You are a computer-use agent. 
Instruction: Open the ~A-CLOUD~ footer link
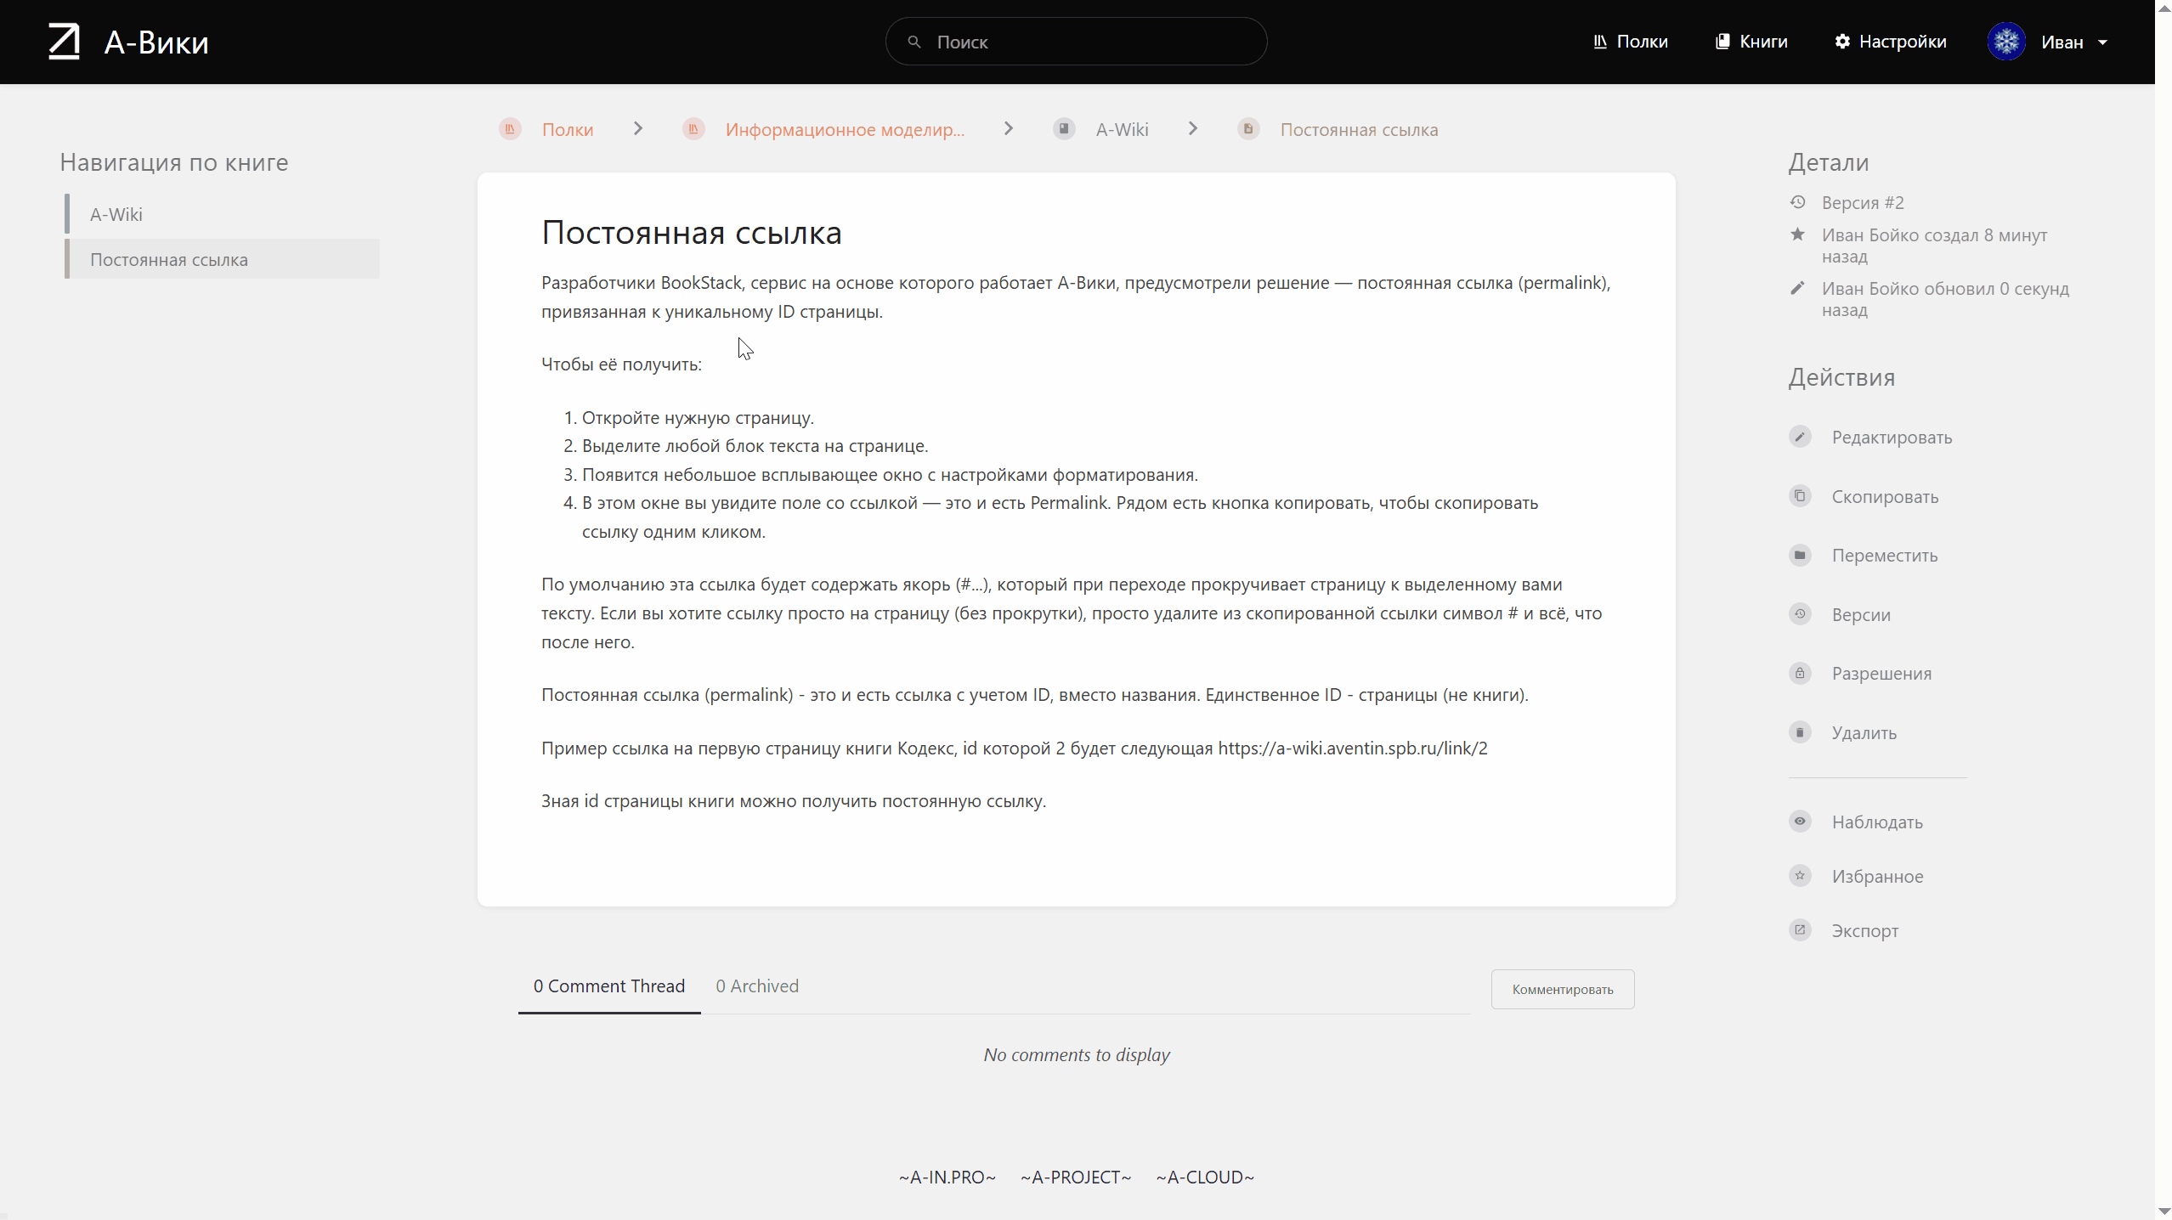(1205, 1178)
